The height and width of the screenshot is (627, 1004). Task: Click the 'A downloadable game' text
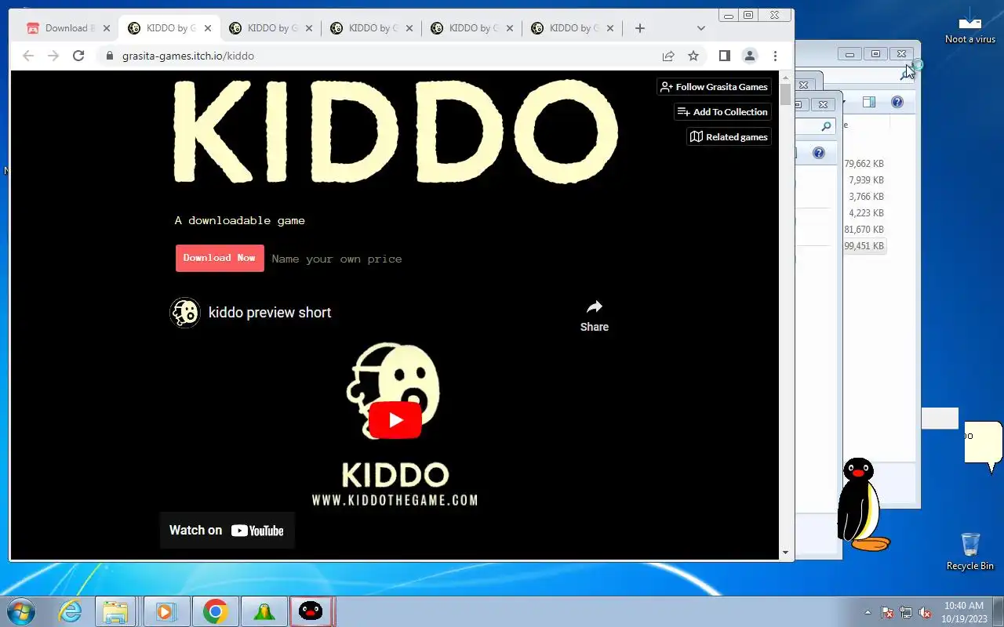(x=240, y=220)
